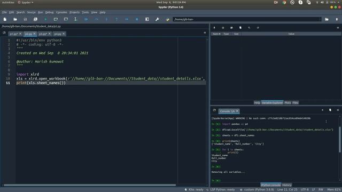
Task: Click the debug Continue execution icon
Action: click(x=127, y=19)
